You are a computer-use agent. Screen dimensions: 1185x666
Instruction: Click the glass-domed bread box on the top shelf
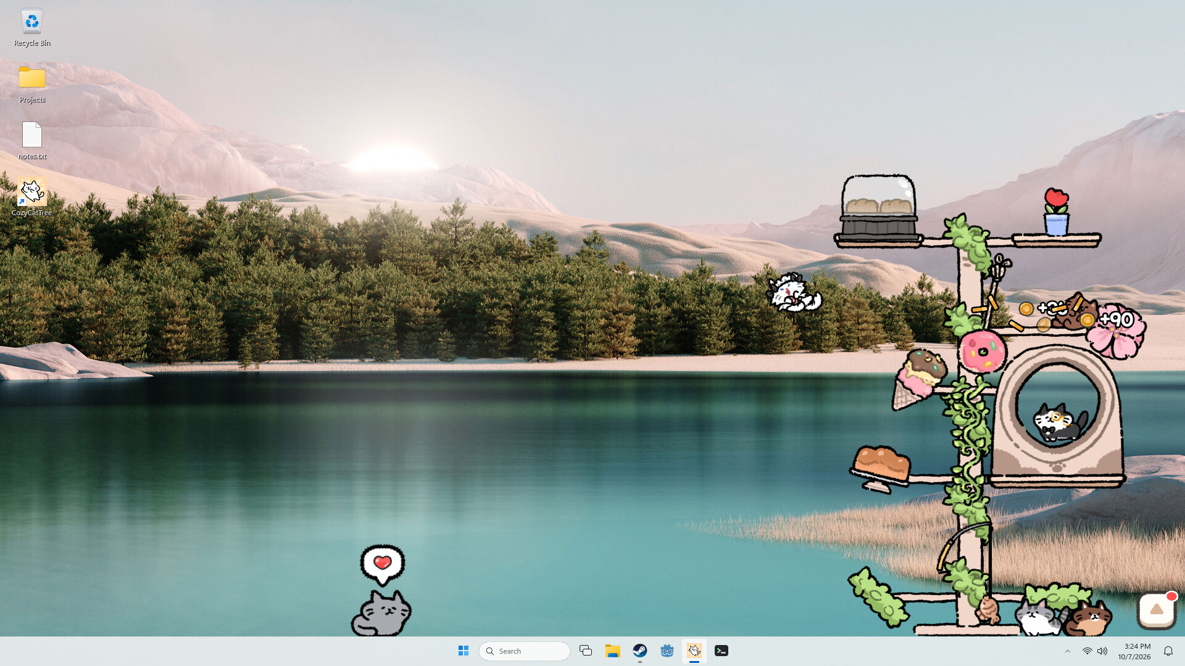(x=878, y=208)
